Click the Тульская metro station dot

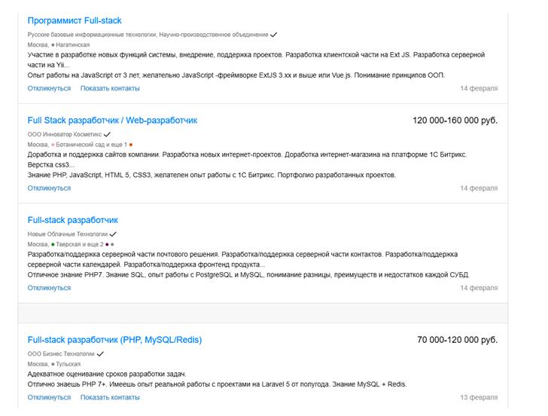[53, 364]
